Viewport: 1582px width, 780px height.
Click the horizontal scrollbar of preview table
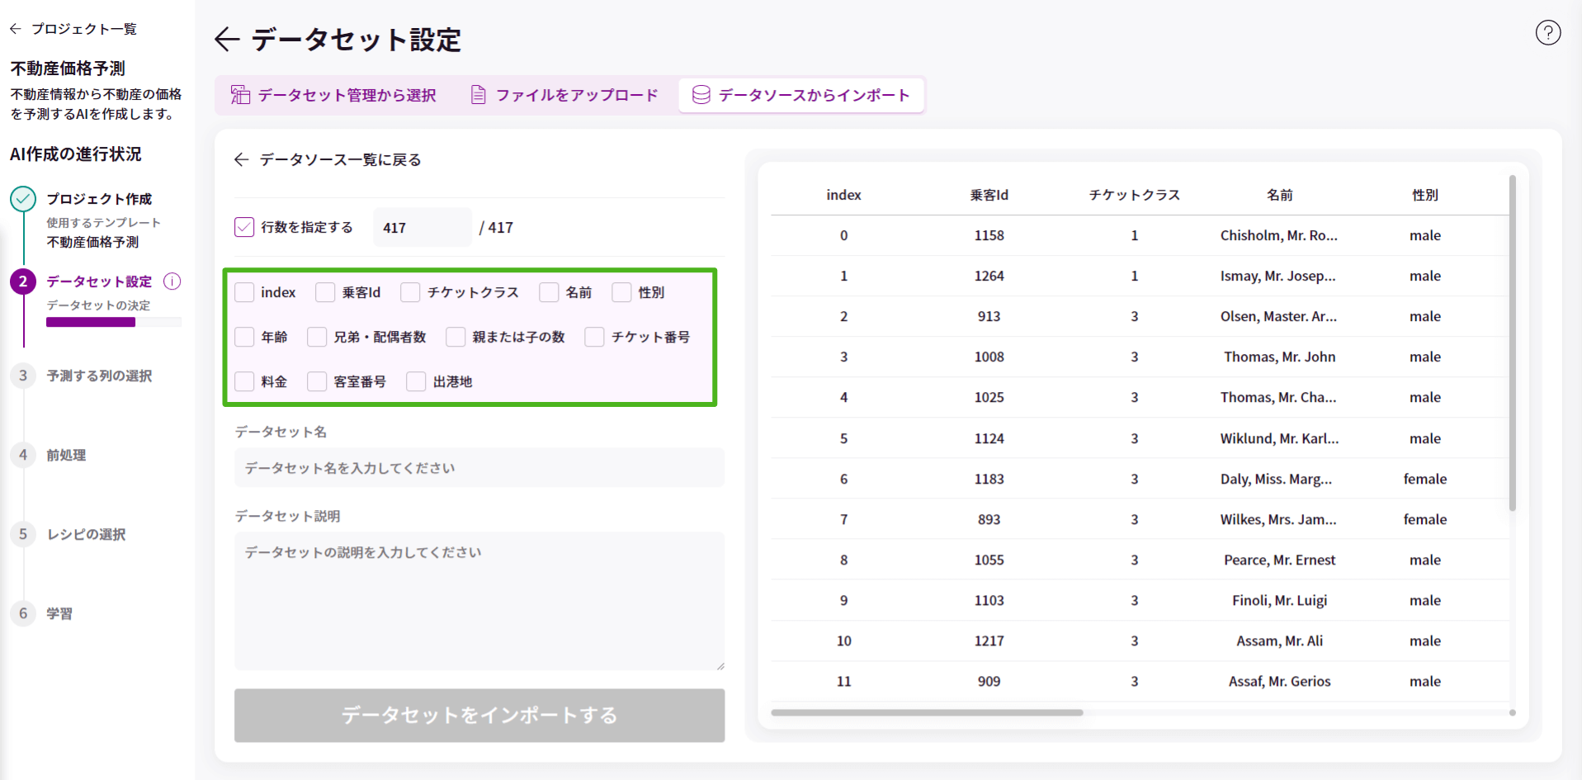[927, 712]
